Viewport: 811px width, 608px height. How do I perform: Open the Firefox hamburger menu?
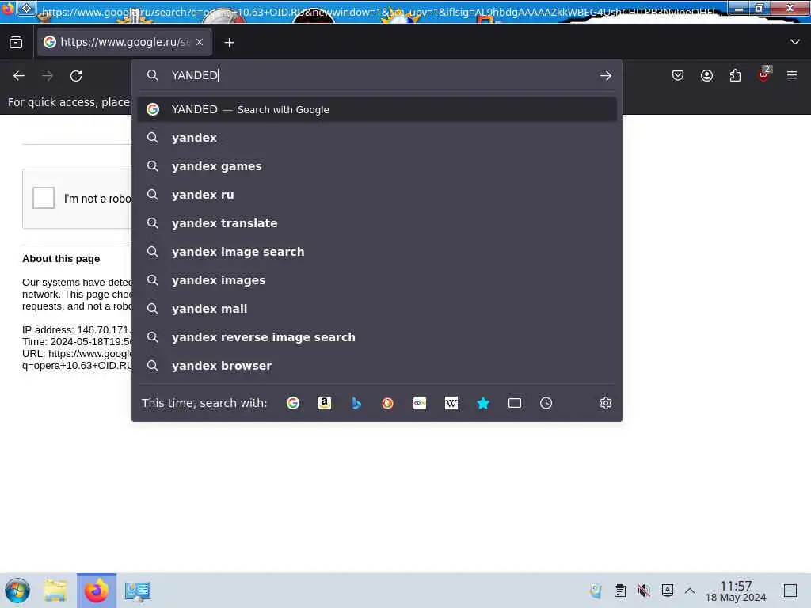tap(792, 75)
